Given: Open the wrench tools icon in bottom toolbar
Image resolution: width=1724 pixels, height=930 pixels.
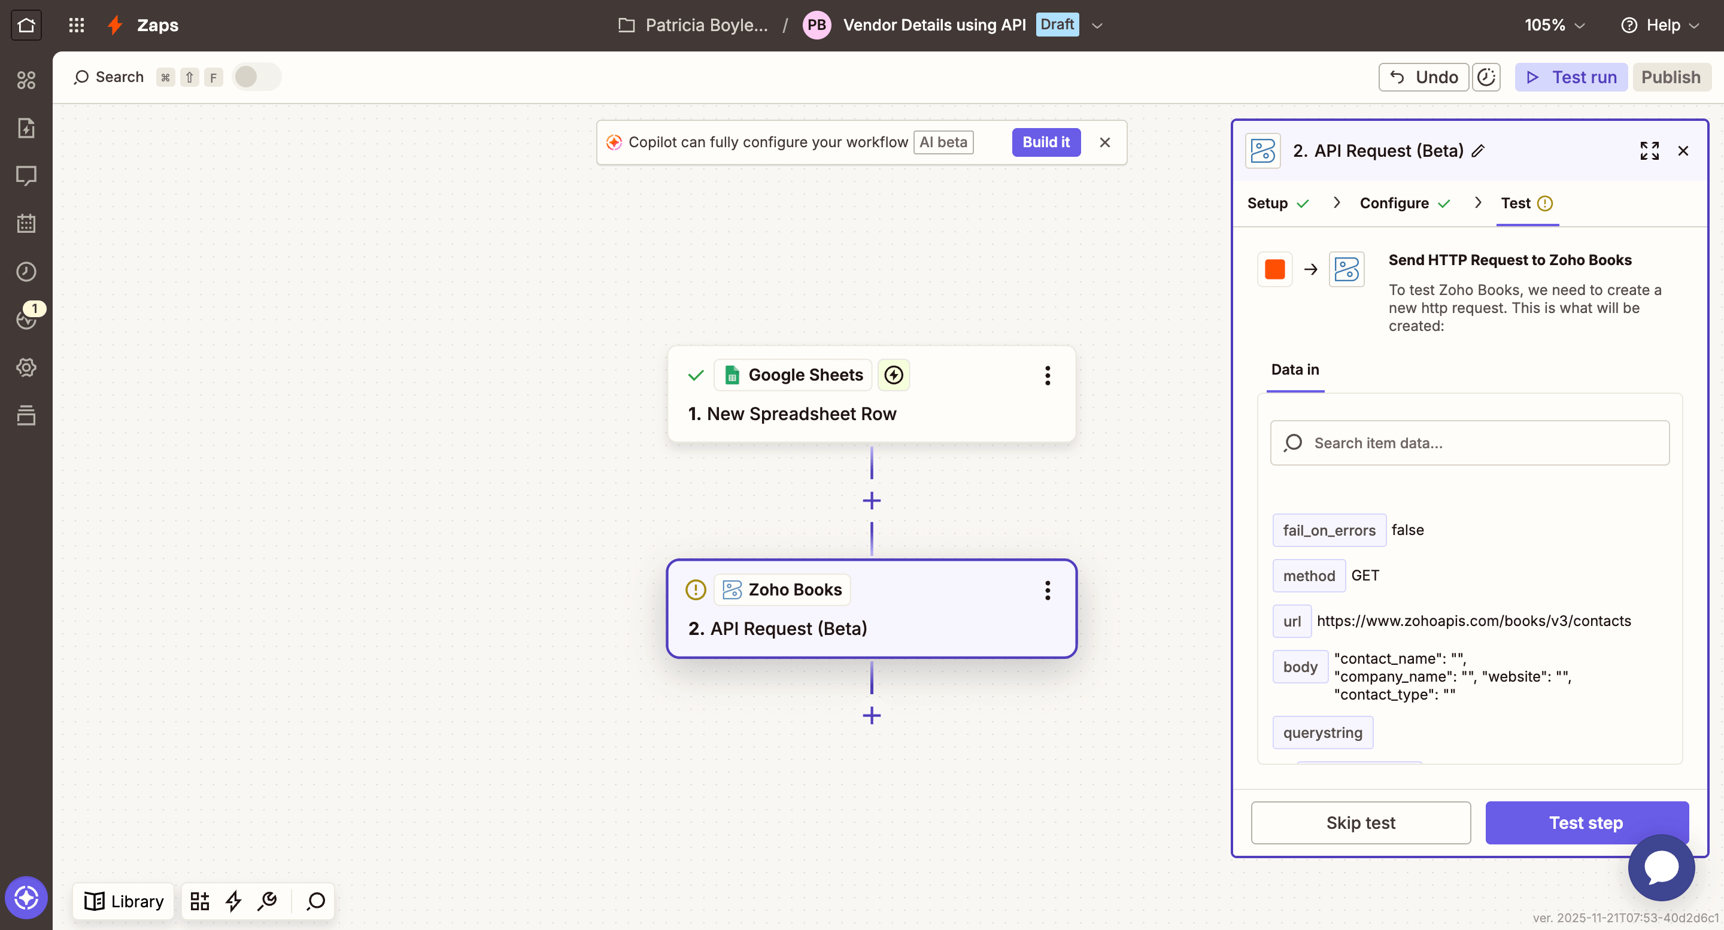Looking at the screenshot, I should coord(267,901).
